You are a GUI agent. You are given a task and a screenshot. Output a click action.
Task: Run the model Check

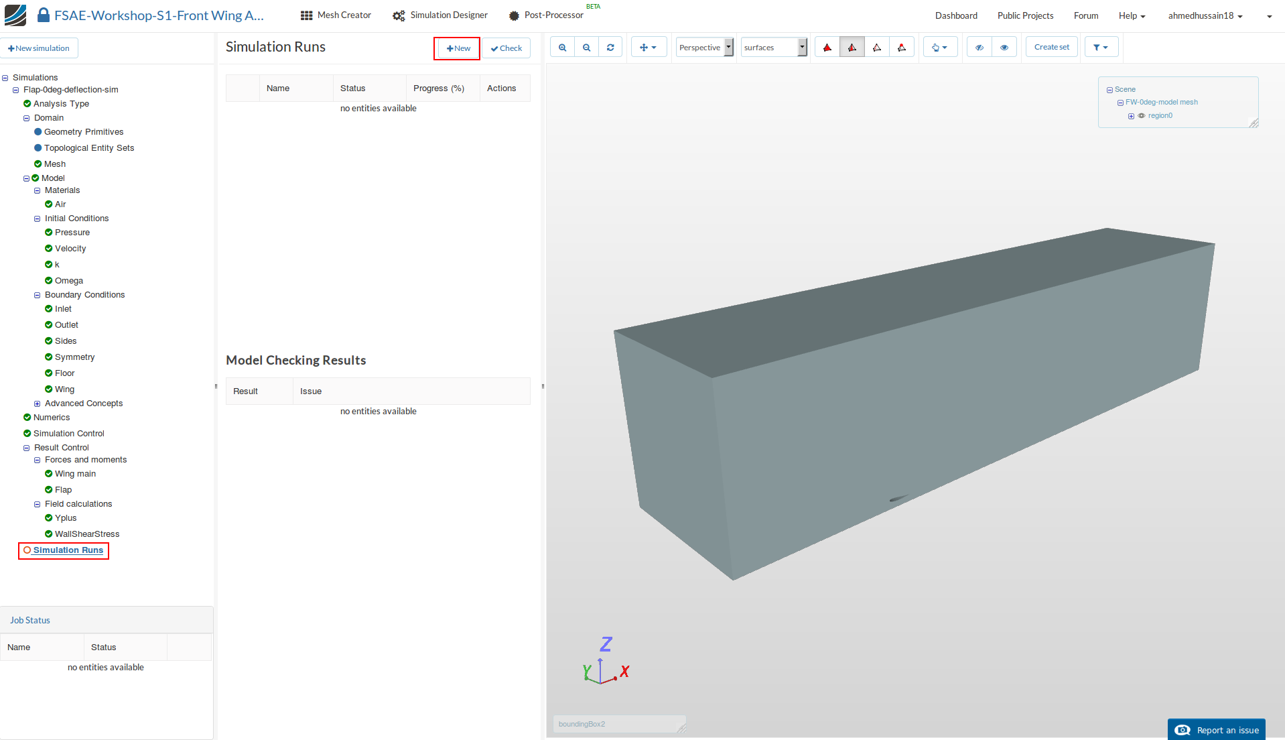pos(507,48)
